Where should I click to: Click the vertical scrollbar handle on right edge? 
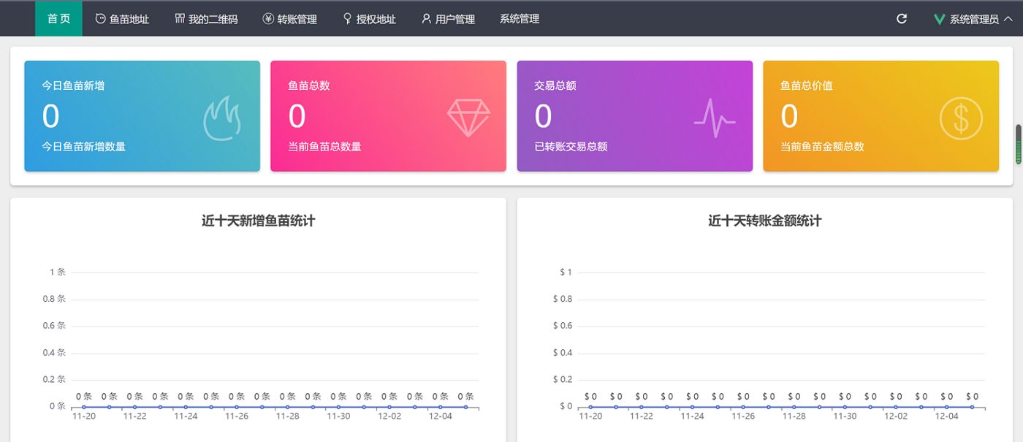click(1019, 144)
